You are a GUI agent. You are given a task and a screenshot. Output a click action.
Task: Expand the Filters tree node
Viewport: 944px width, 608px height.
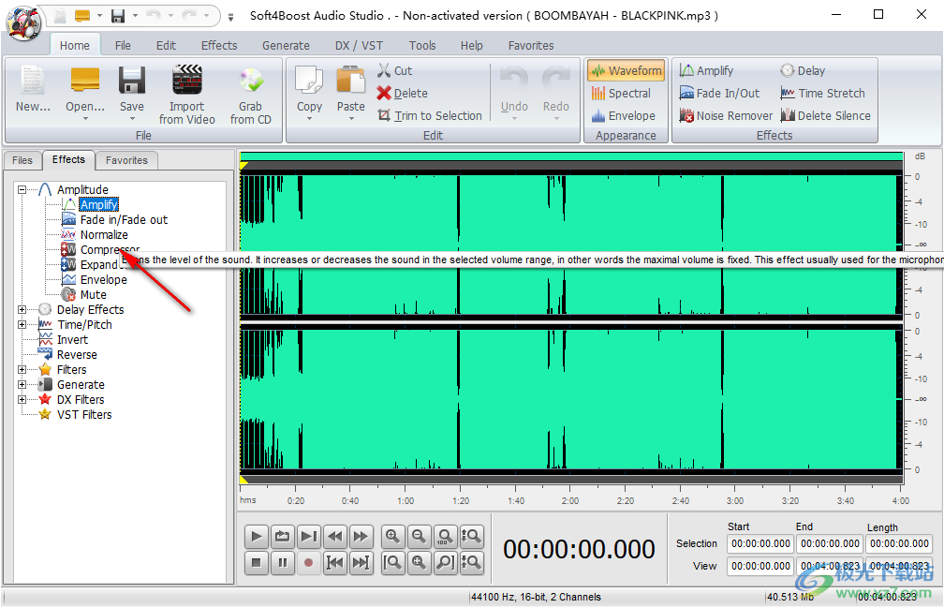click(x=22, y=370)
